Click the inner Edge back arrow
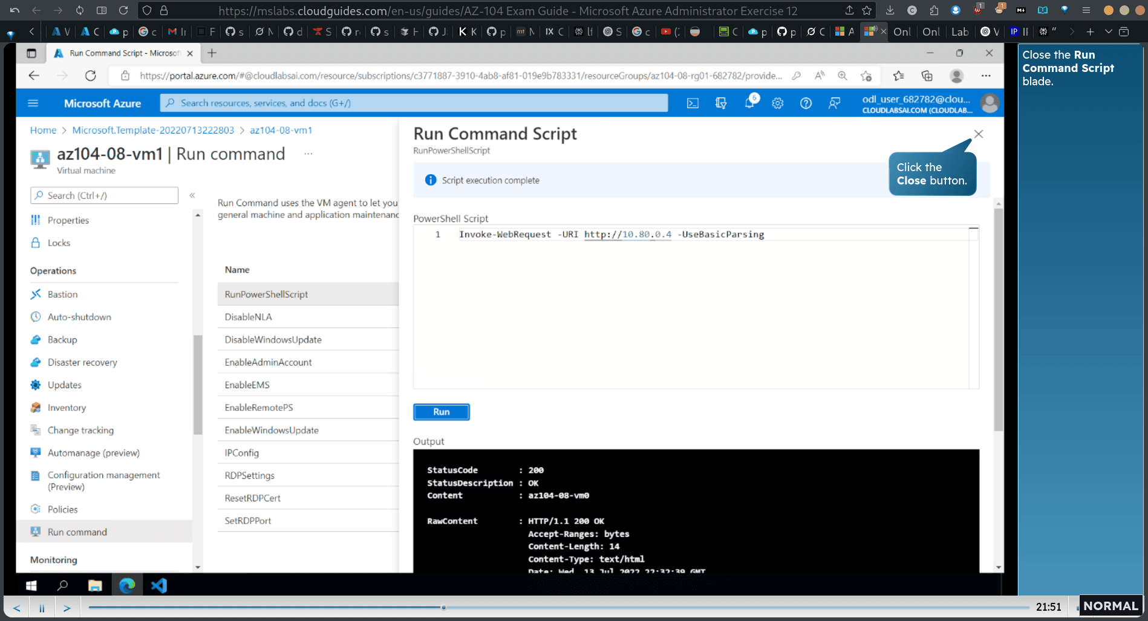This screenshot has width=1148, height=621. tap(34, 76)
